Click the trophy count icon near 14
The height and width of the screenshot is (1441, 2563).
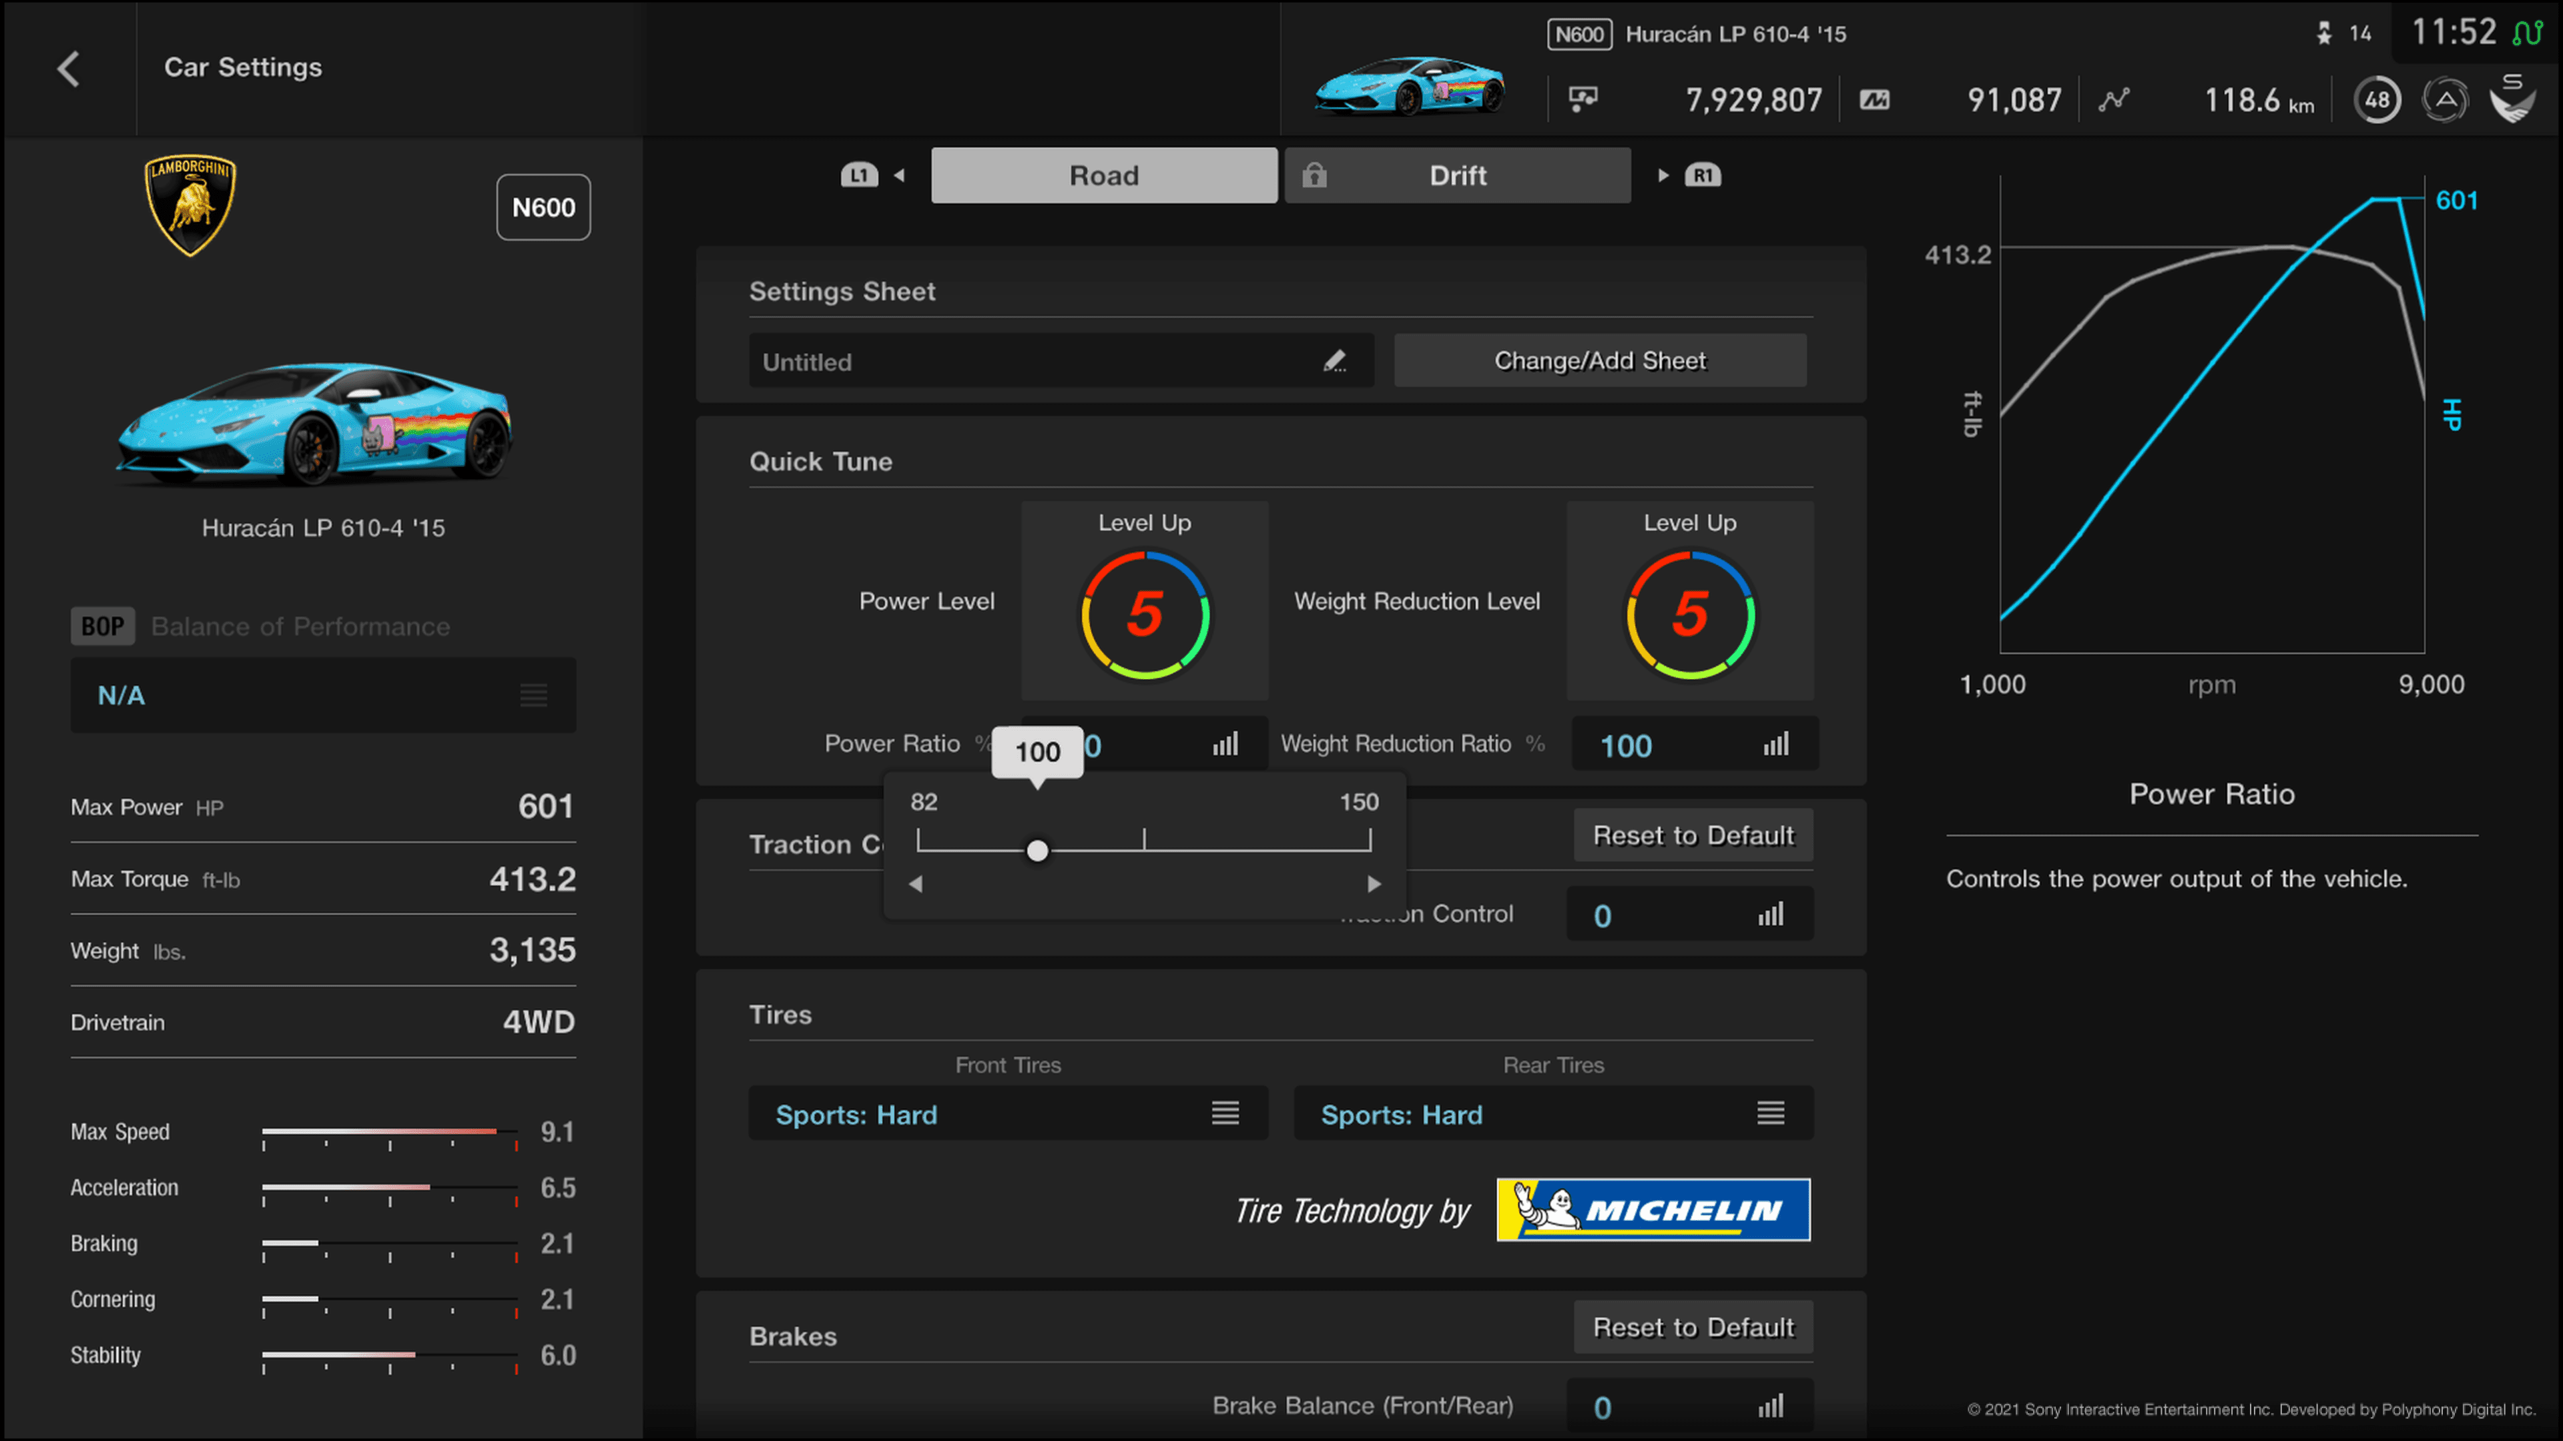(2324, 34)
